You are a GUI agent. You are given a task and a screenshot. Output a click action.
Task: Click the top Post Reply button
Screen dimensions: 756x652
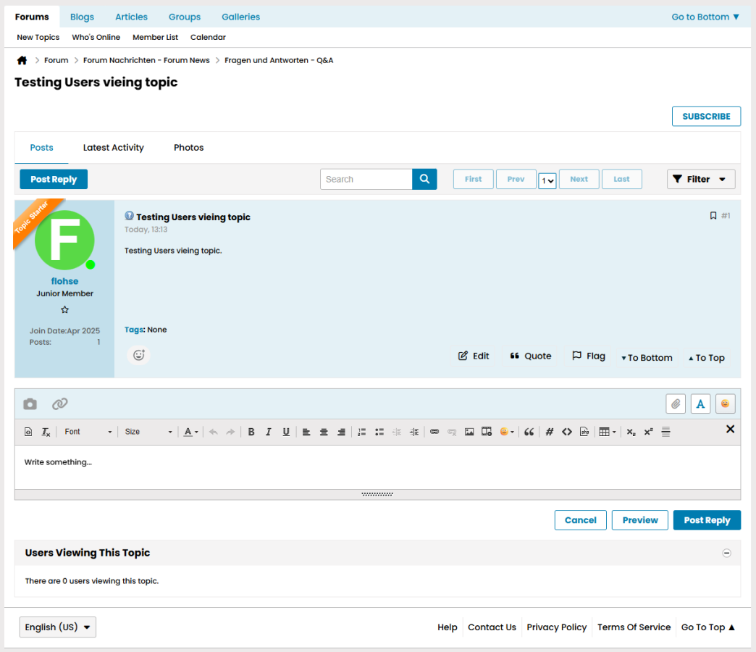point(54,179)
